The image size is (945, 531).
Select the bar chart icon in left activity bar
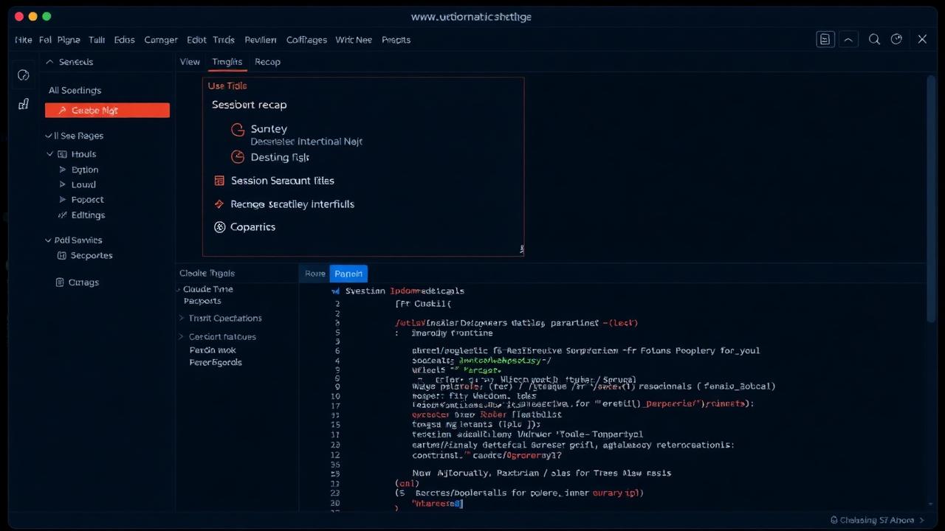pyautogui.click(x=23, y=104)
